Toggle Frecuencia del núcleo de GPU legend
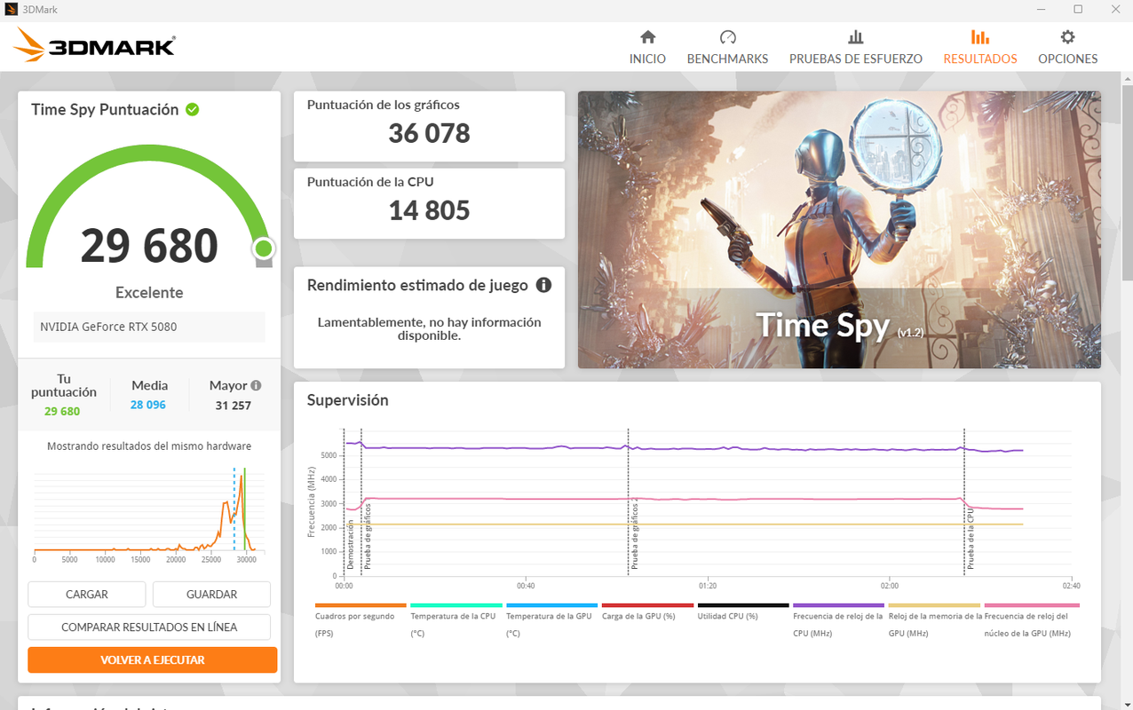Image resolution: width=1133 pixels, height=710 pixels. 1030,621
